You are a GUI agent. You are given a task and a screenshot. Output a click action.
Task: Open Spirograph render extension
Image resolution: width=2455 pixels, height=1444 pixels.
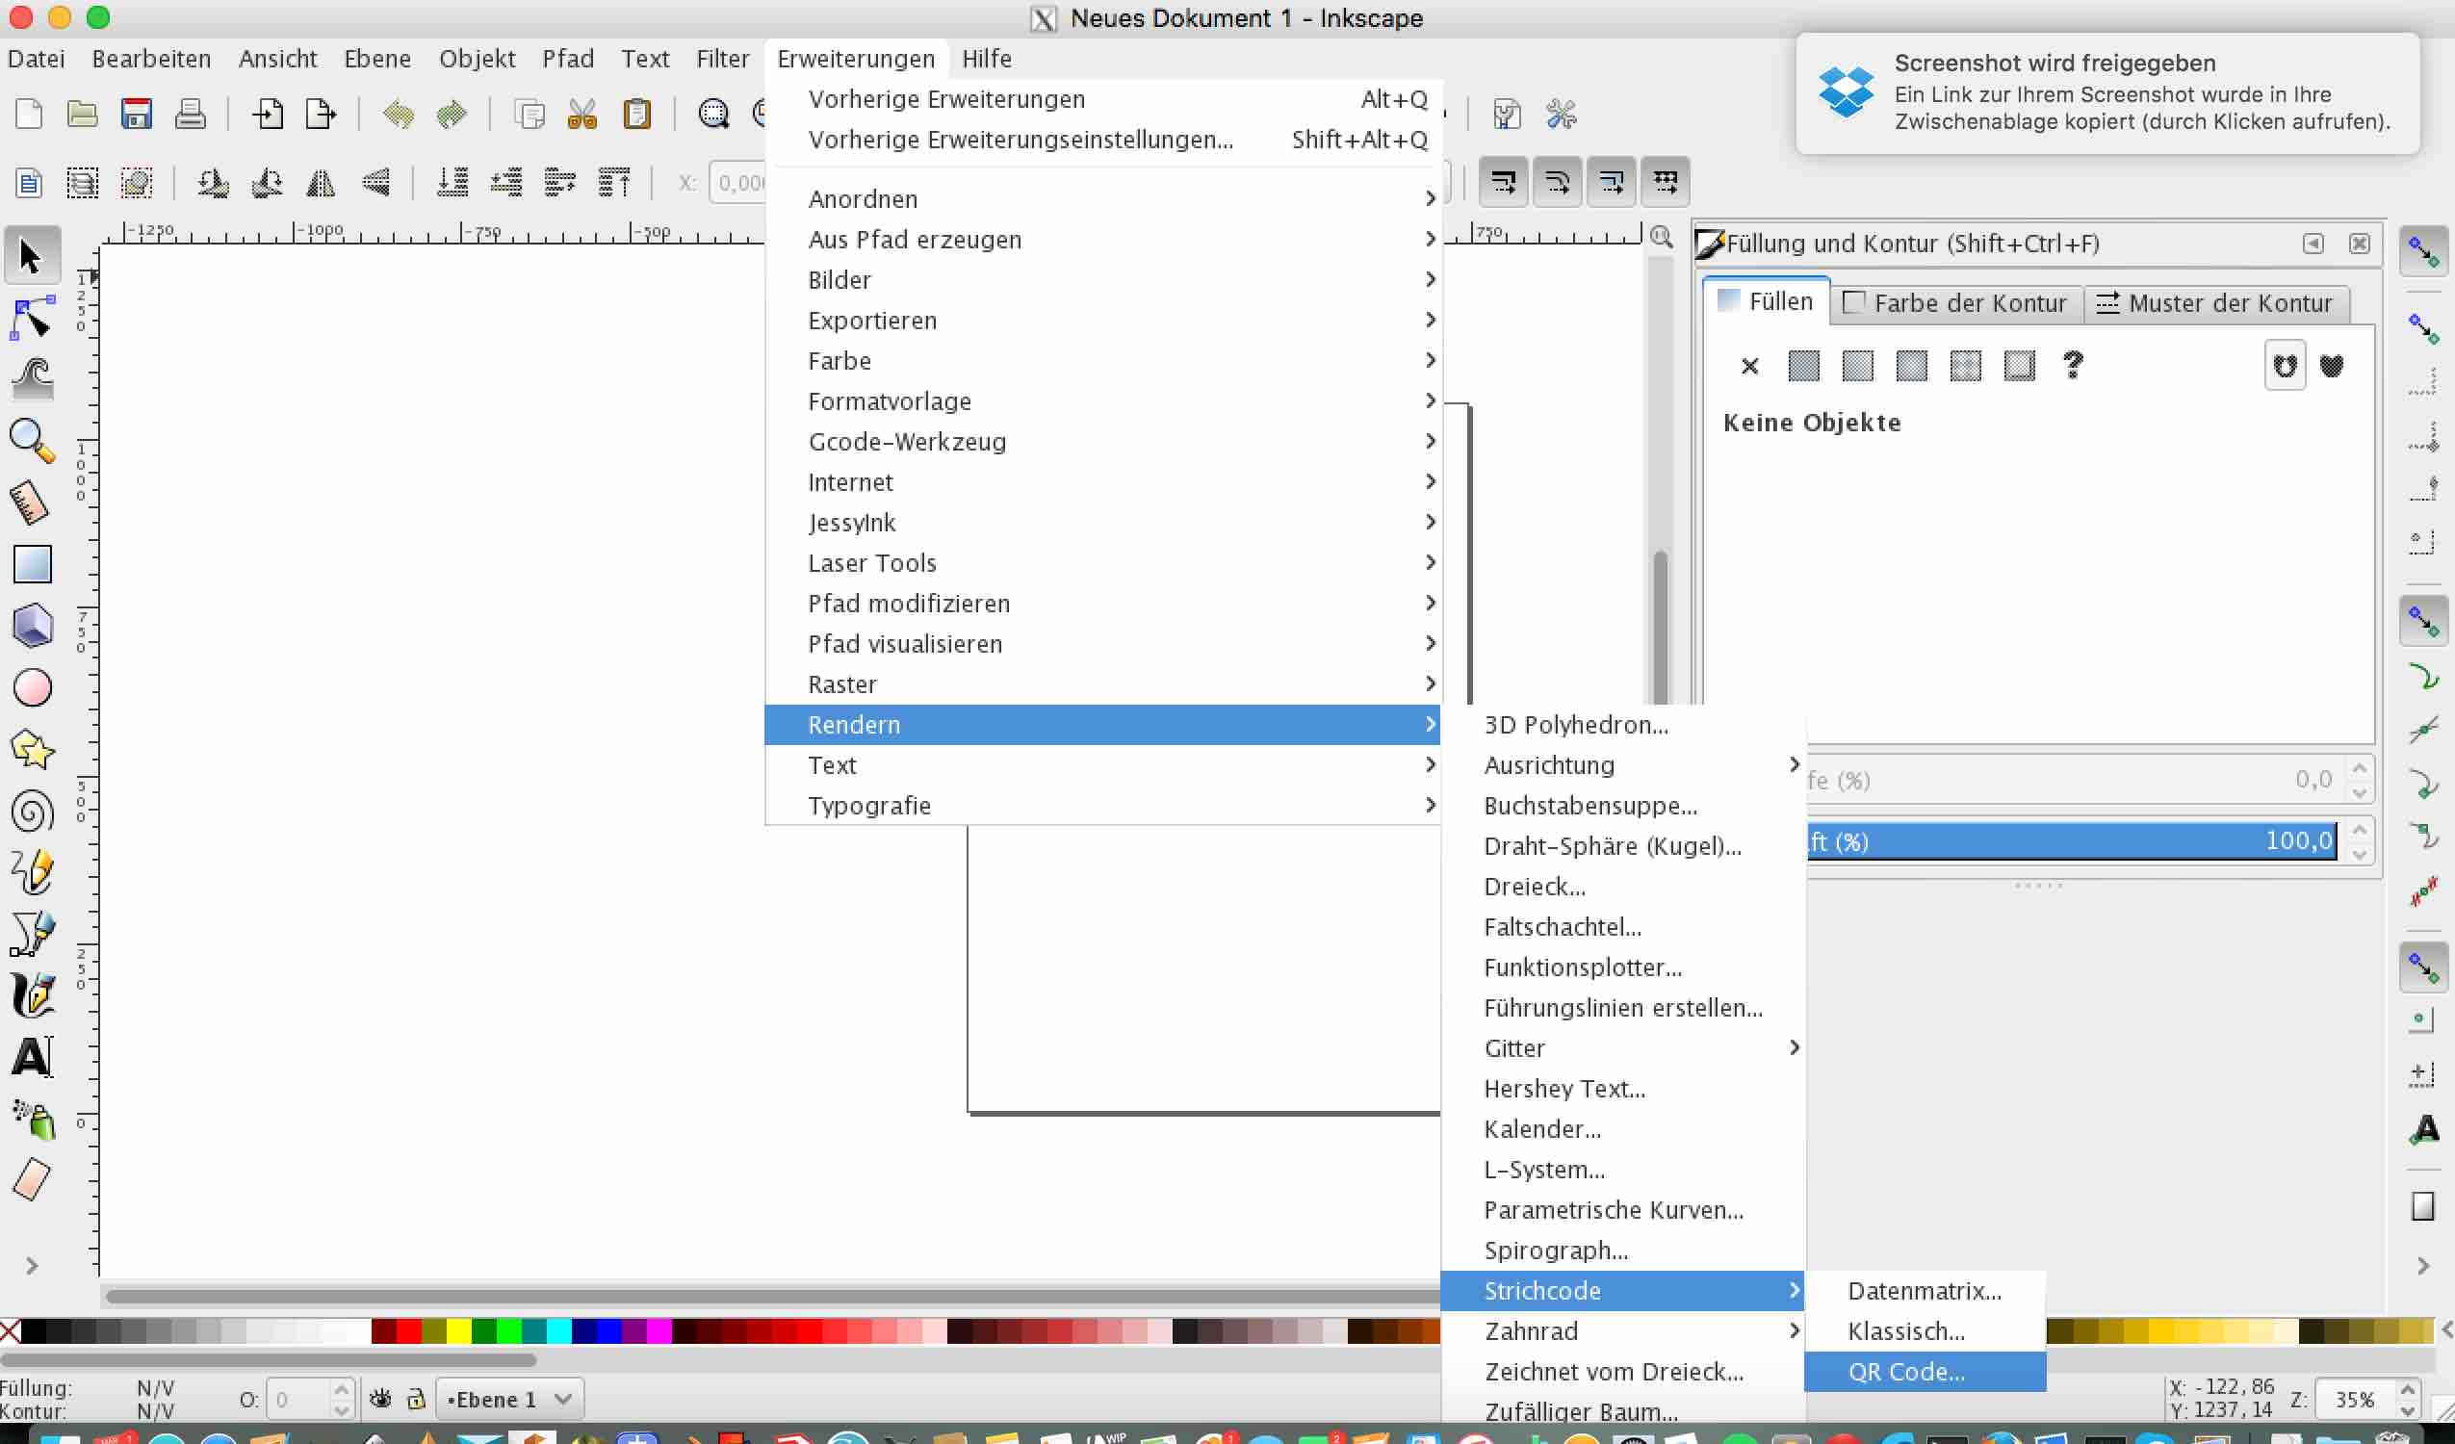(1623, 1251)
